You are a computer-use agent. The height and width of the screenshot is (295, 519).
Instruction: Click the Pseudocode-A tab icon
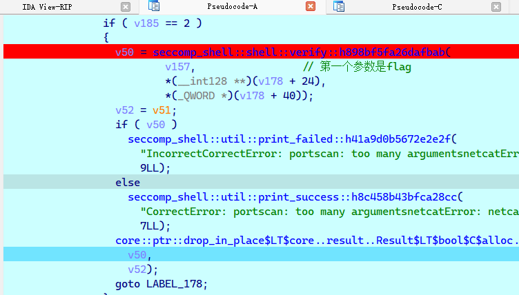(154, 6)
